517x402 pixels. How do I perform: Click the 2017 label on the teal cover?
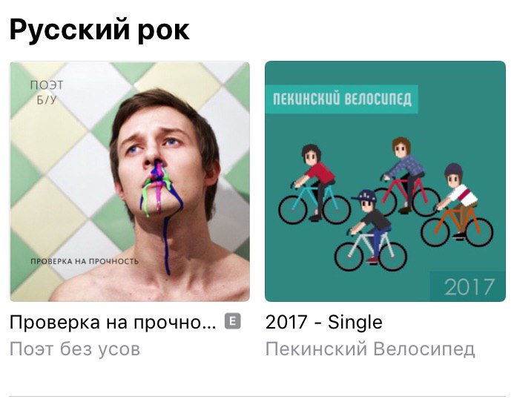click(x=469, y=286)
